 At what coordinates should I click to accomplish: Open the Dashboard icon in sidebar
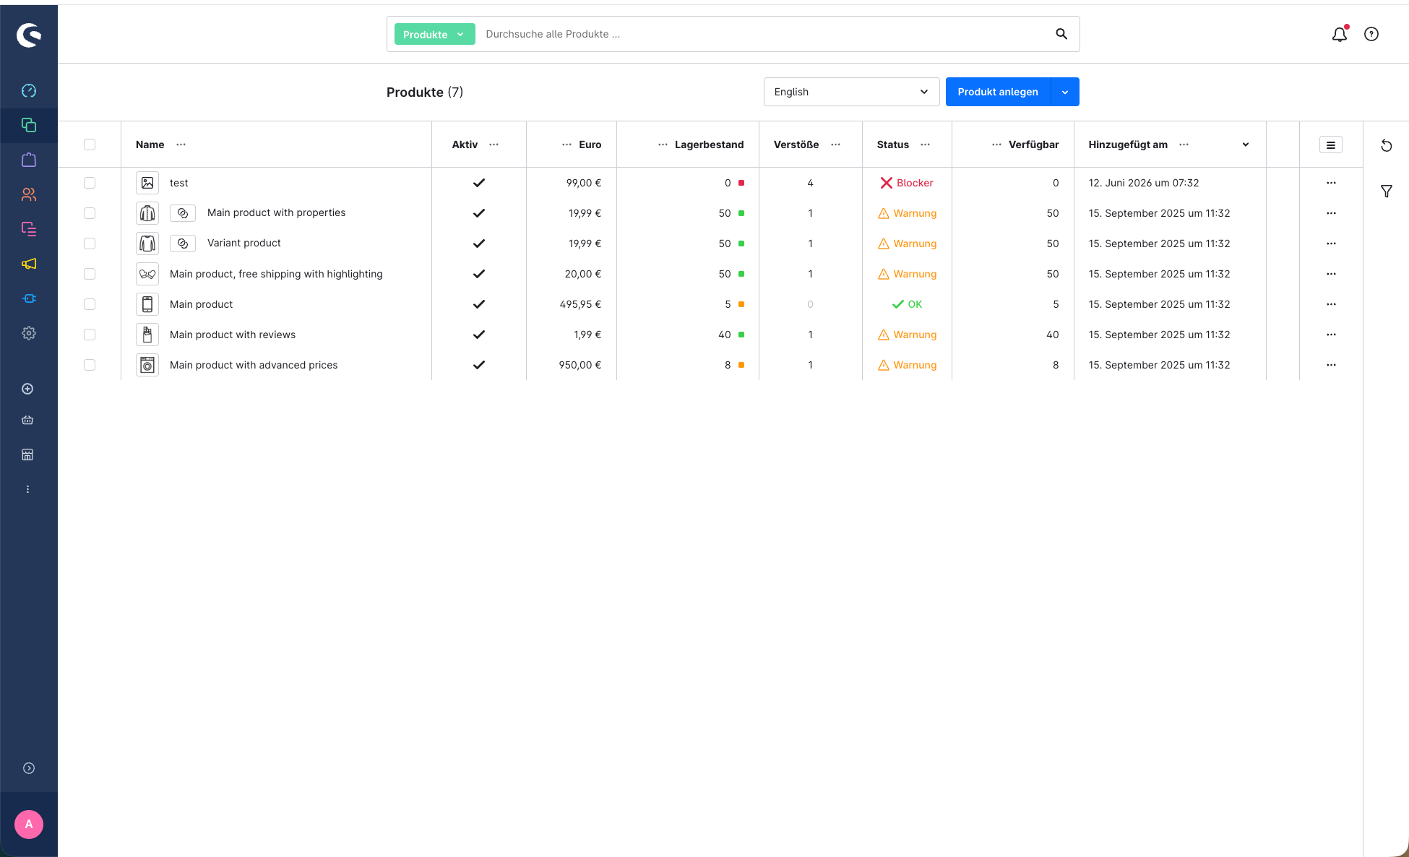click(29, 90)
